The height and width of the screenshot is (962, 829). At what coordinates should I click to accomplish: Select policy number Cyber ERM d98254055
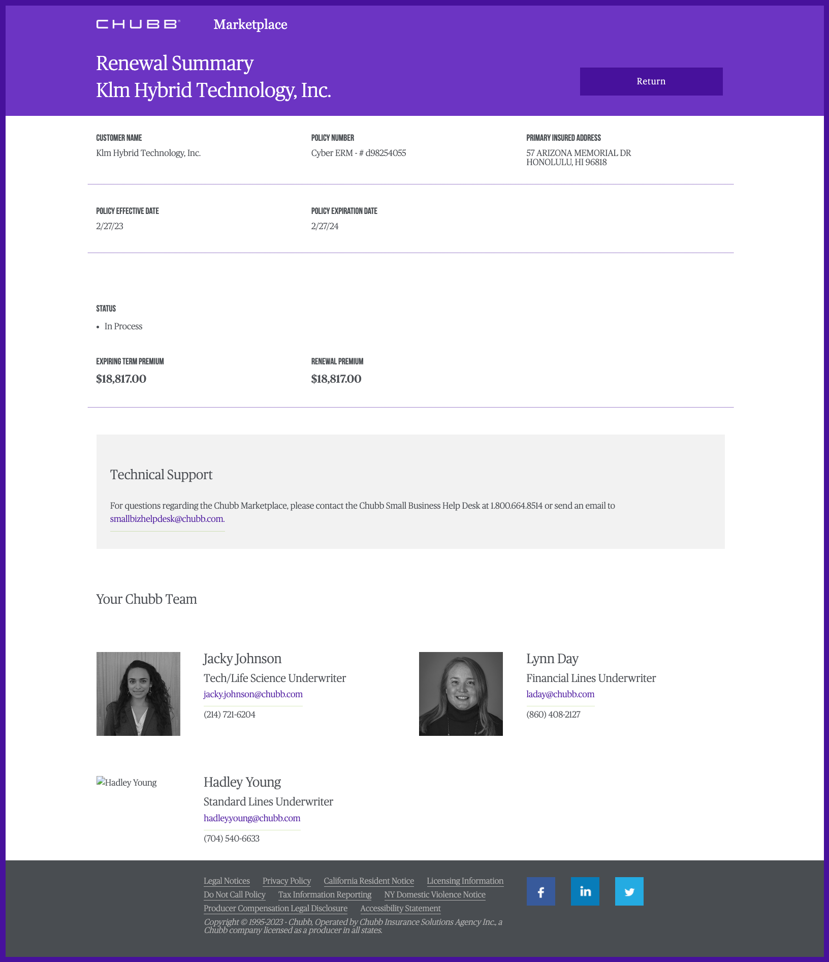coord(359,153)
